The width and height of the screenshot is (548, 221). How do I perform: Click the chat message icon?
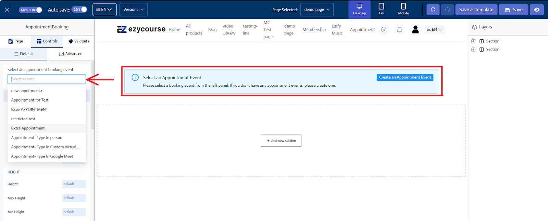[384, 30]
